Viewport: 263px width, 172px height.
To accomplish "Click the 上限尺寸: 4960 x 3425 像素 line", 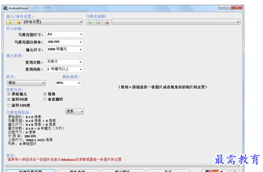I will (30, 140).
